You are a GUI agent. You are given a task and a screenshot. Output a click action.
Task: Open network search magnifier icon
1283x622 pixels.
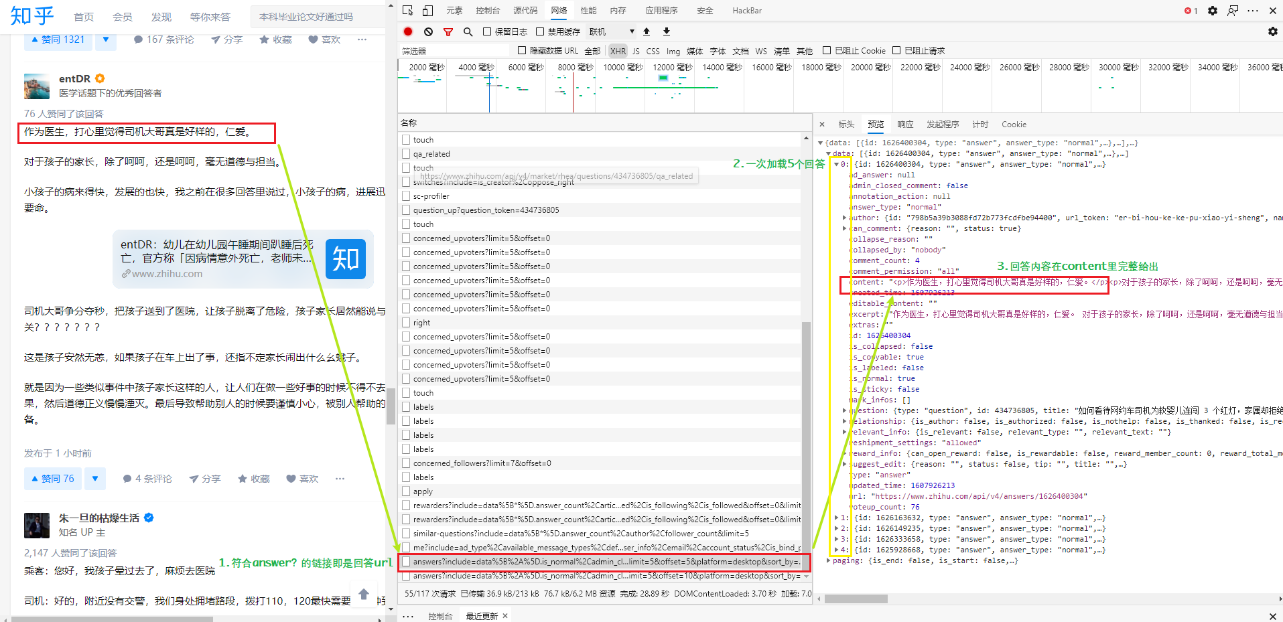[468, 31]
